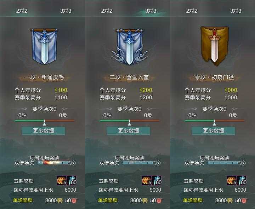Click the win-loss ratio bar in left panel

click(x=44, y=121)
